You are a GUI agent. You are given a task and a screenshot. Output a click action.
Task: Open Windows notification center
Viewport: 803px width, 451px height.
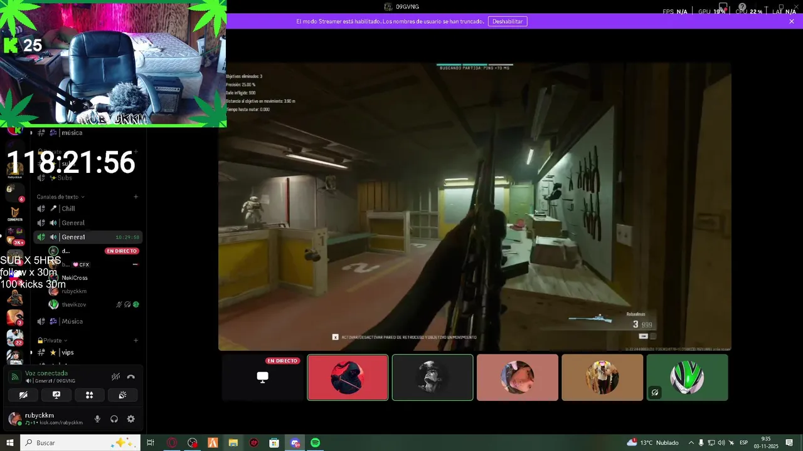[x=789, y=443]
